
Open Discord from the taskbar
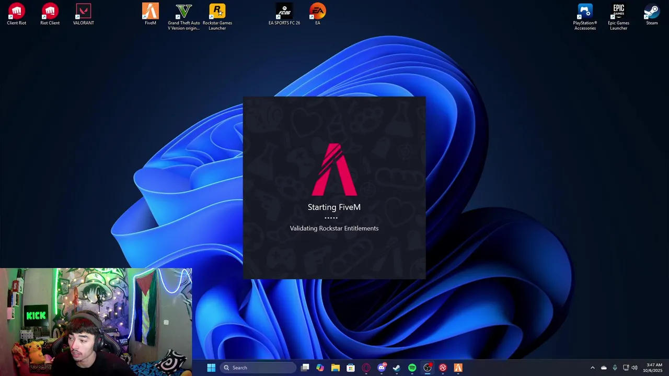click(x=382, y=368)
